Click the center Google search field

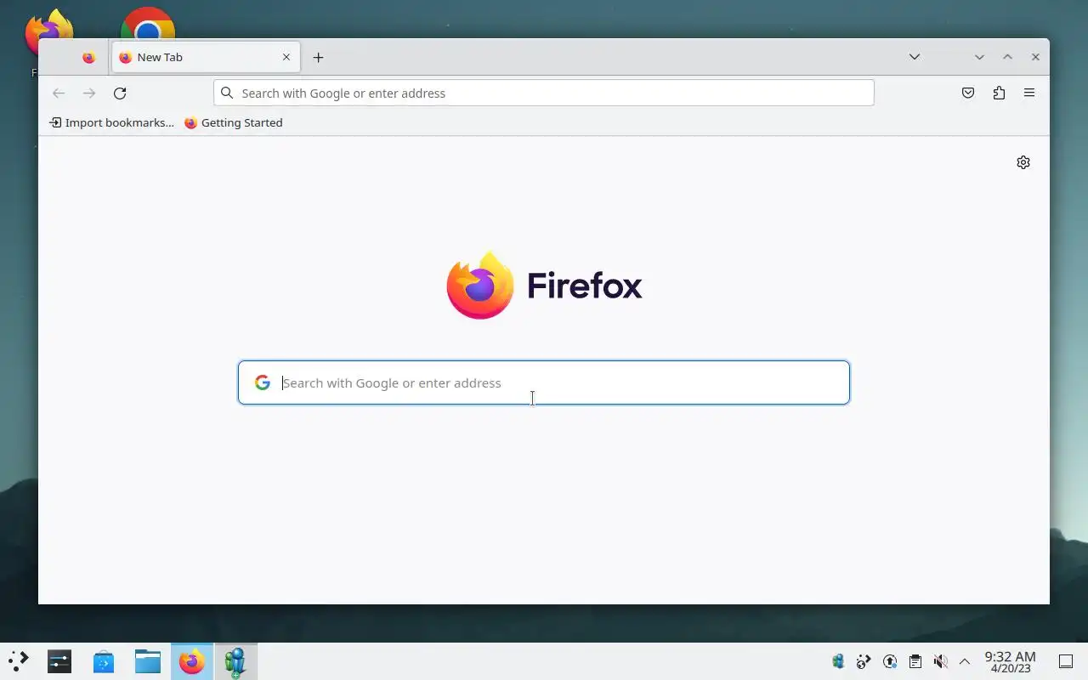click(544, 382)
